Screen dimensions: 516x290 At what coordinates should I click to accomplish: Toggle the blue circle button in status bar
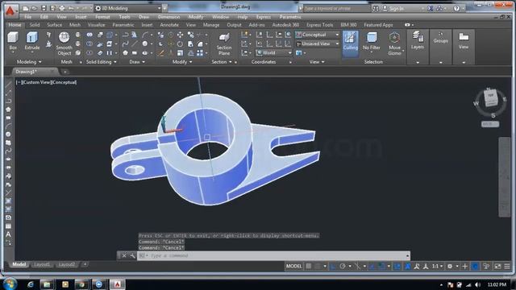coord(475,266)
